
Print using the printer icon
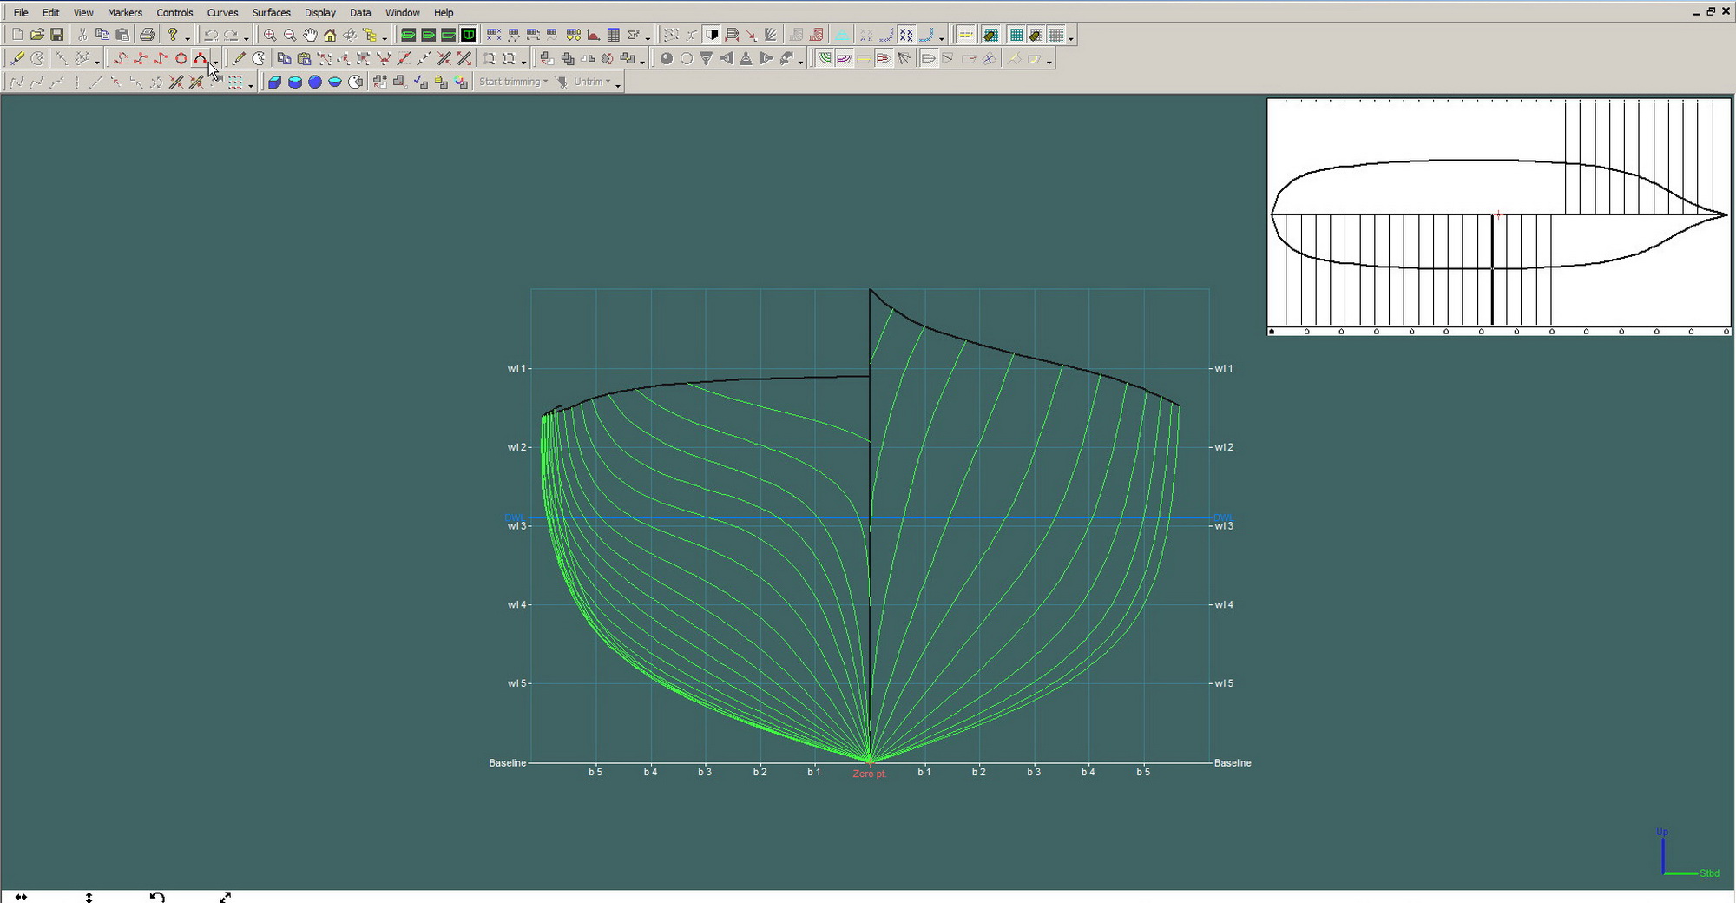[x=147, y=35]
